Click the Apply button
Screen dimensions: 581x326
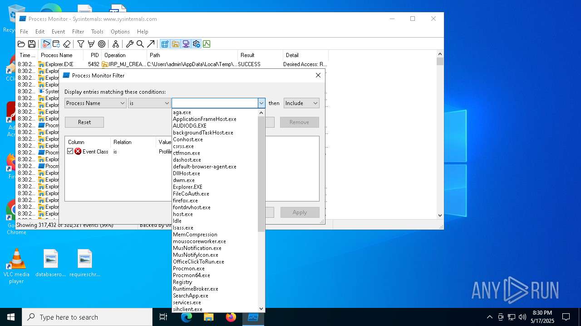300,212
